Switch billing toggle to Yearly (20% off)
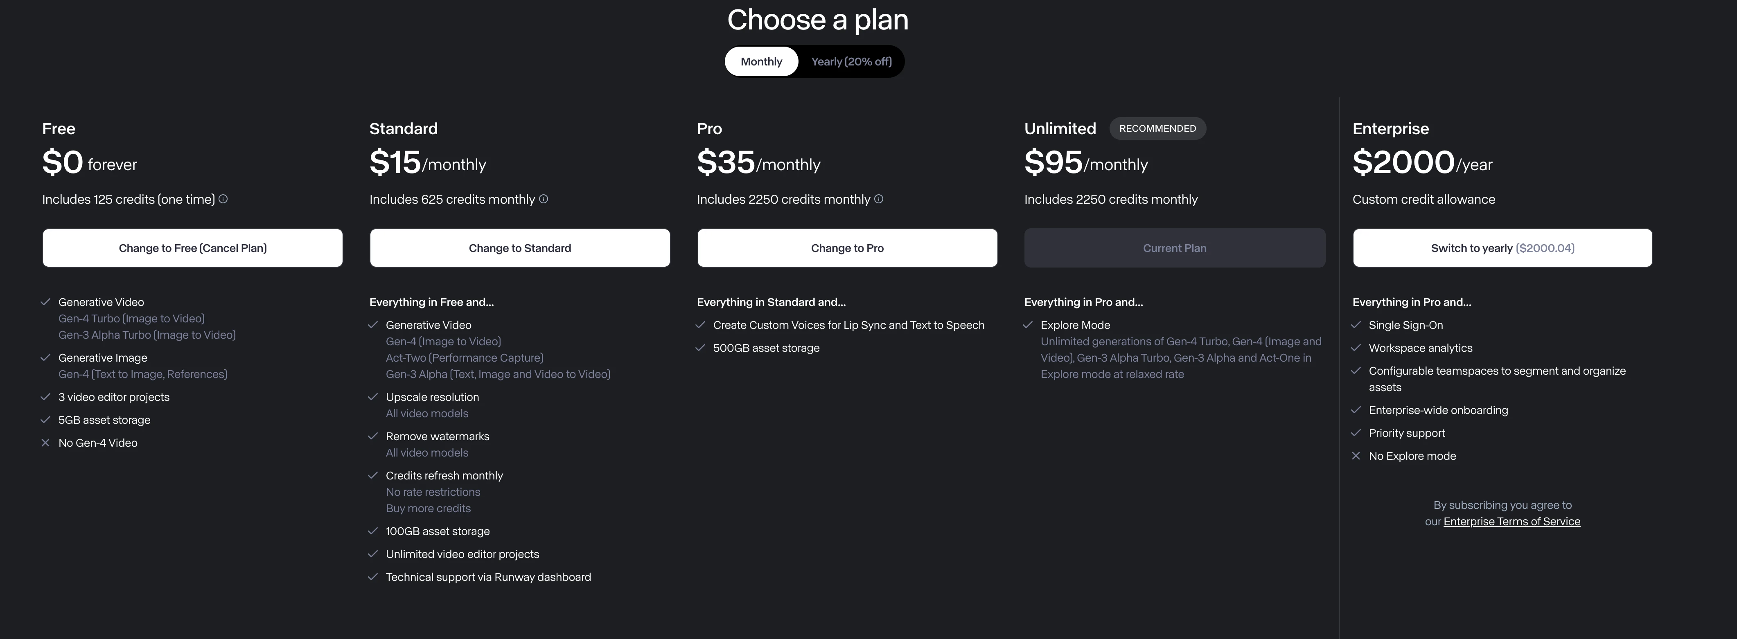 click(x=851, y=61)
